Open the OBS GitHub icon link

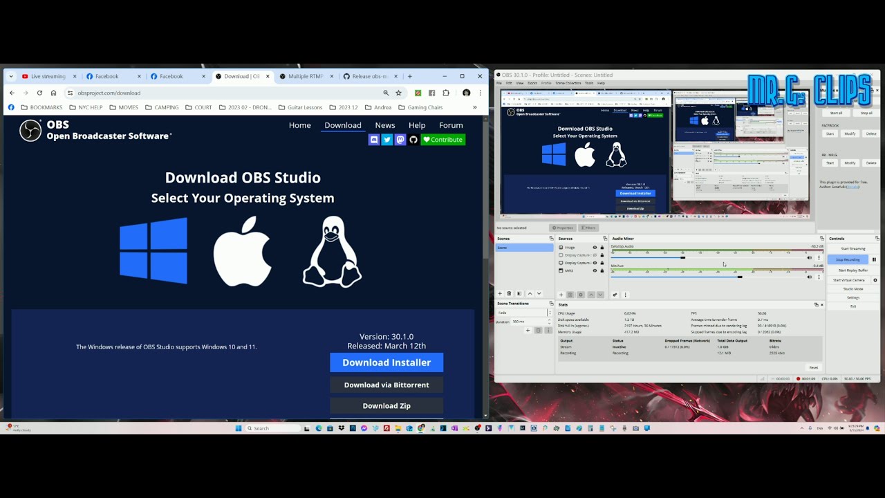pyautogui.click(x=413, y=140)
